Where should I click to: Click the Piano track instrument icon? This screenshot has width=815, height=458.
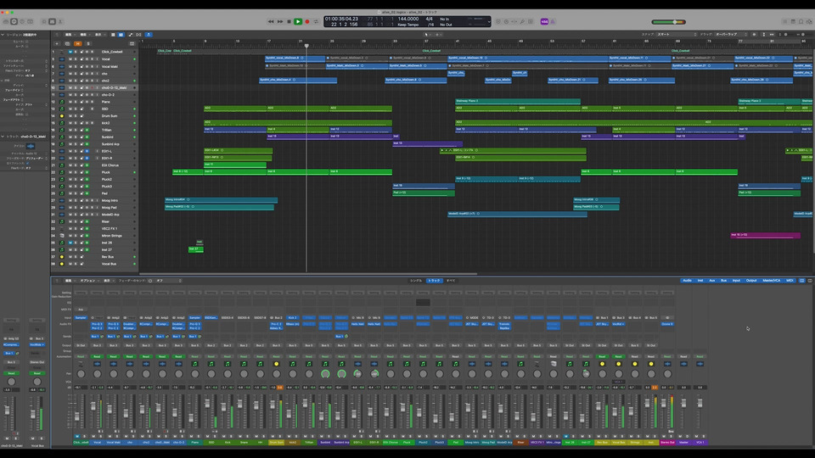(61, 101)
